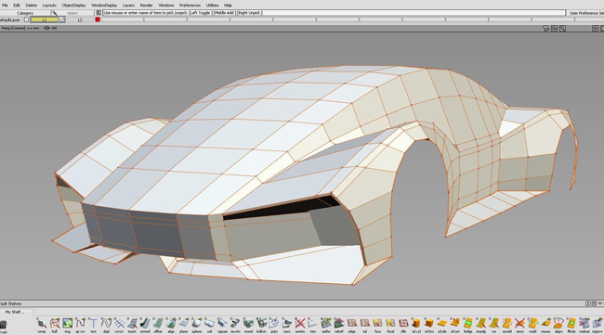
Task: Select the unifor tool on the shelf
Action: tap(326, 326)
